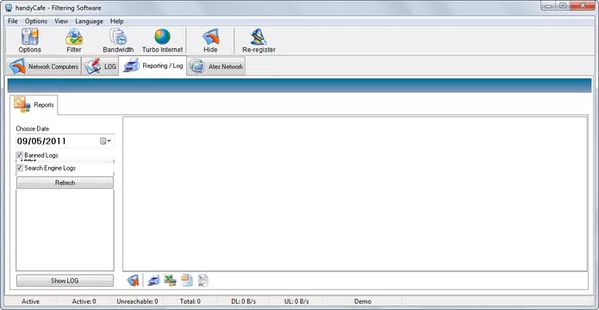Switch to the Ates Network tab
Screen dimensions: 599x310
coord(216,66)
